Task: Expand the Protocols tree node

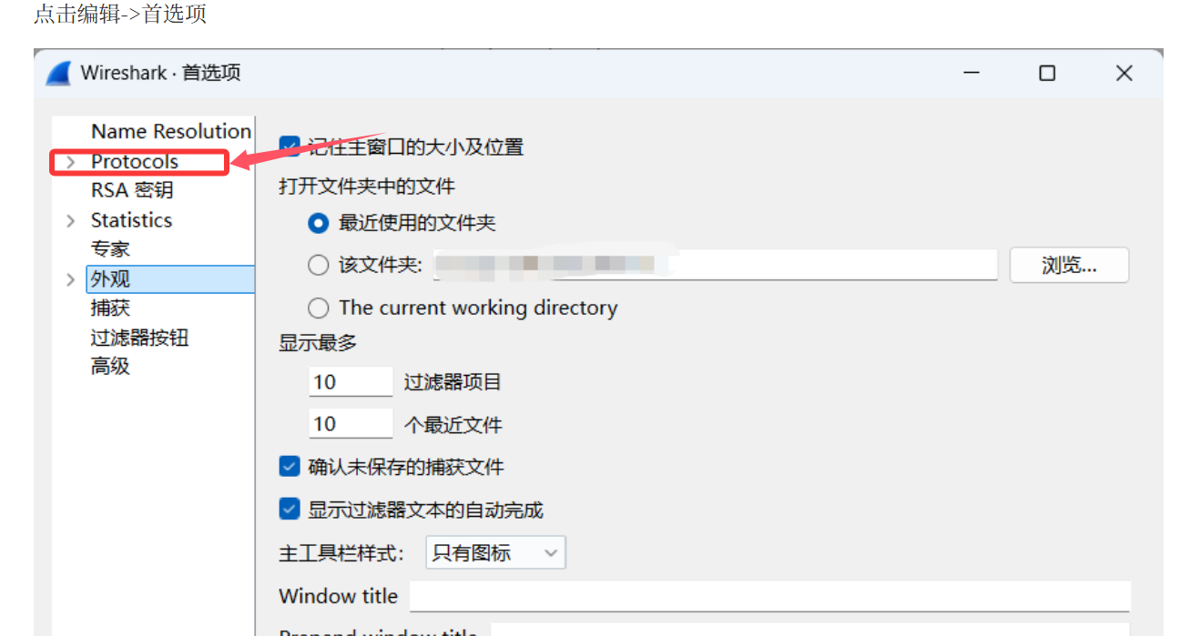Action: pos(71,162)
